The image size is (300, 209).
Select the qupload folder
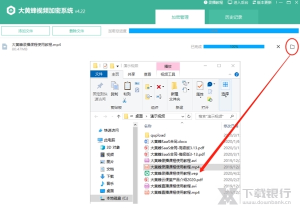pyautogui.click(x=155, y=135)
